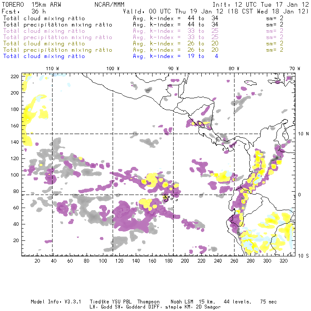This screenshot has width=311, height=311.
Task: Click the 'NCAR/MMM' header label
Action: [109, 4]
